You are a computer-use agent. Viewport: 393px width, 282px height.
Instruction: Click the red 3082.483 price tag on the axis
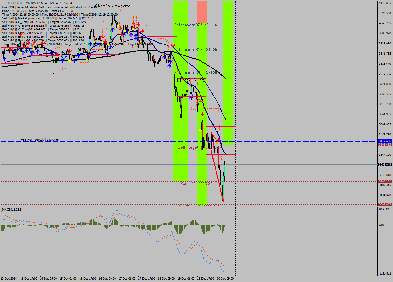tap(385, 204)
